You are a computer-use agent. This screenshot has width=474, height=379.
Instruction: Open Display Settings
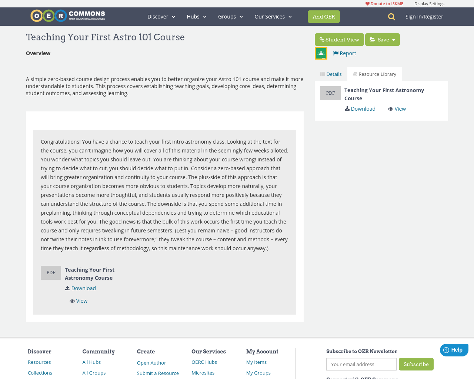[429, 4]
